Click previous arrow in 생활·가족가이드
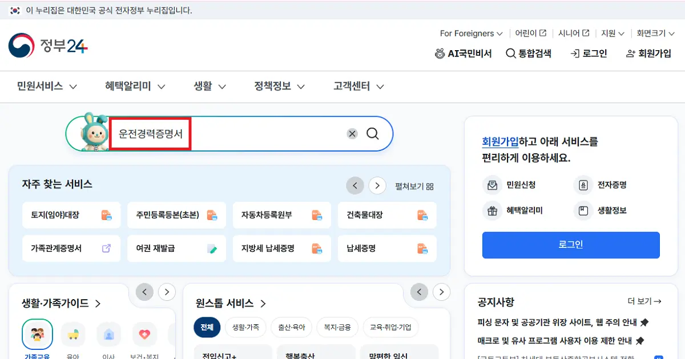Image resolution: width=685 pixels, height=359 pixels. pos(144,292)
